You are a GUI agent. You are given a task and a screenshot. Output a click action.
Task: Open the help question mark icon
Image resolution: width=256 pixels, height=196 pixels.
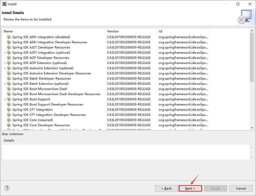point(7,188)
